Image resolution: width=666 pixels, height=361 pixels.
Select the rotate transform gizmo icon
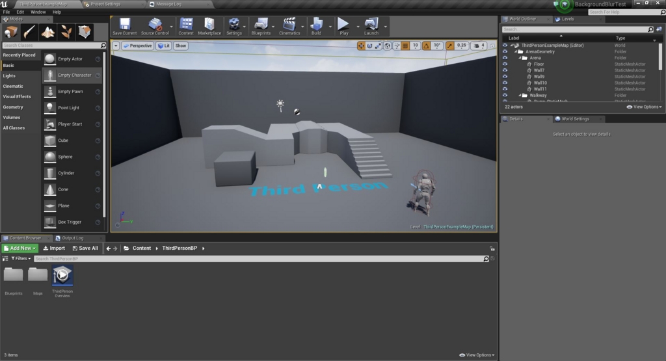tap(369, 46)
